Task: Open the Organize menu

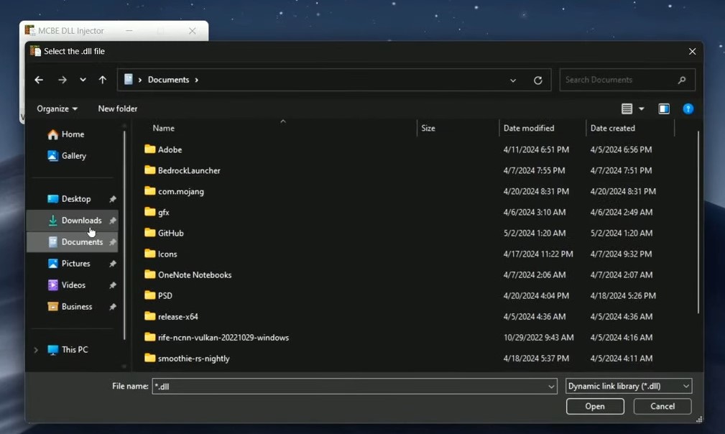Action: 57,108
